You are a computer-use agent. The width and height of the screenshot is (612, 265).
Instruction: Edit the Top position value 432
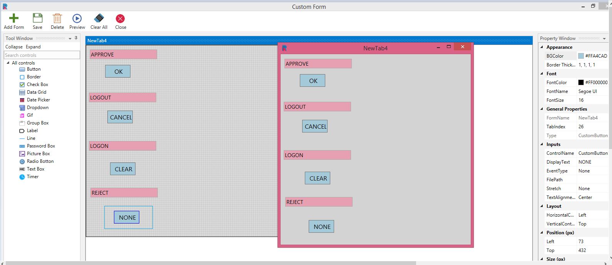(x=592, y=250)
